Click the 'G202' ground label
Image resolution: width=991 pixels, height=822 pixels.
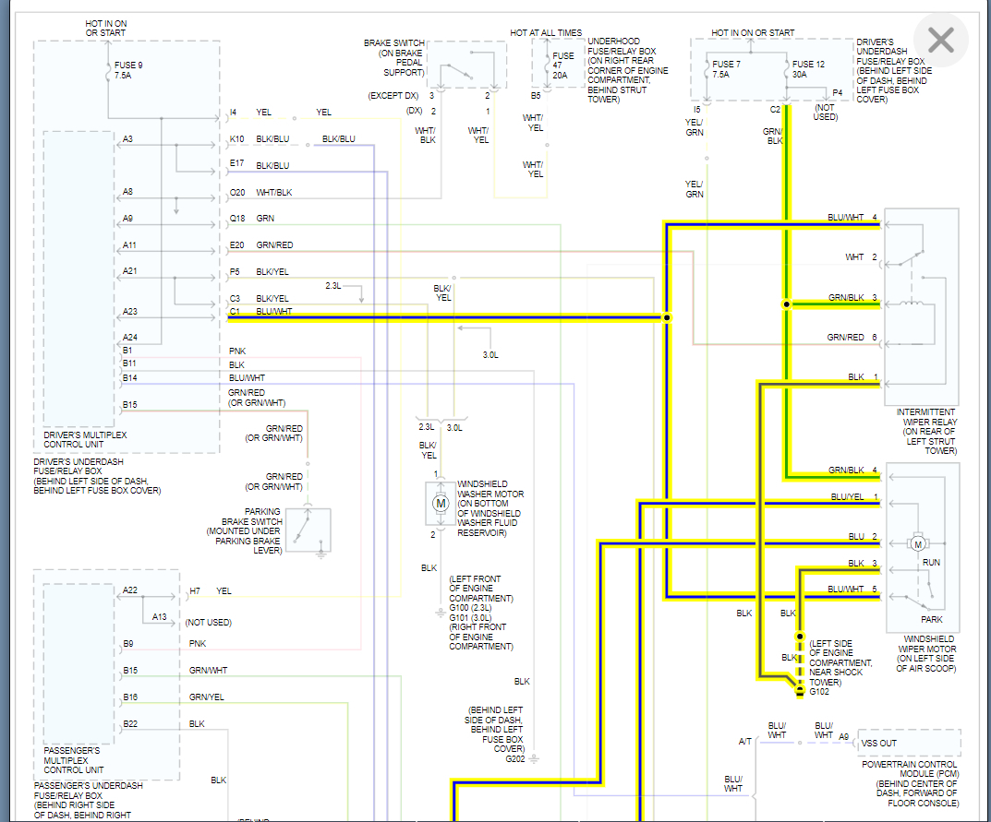[515, 759]
